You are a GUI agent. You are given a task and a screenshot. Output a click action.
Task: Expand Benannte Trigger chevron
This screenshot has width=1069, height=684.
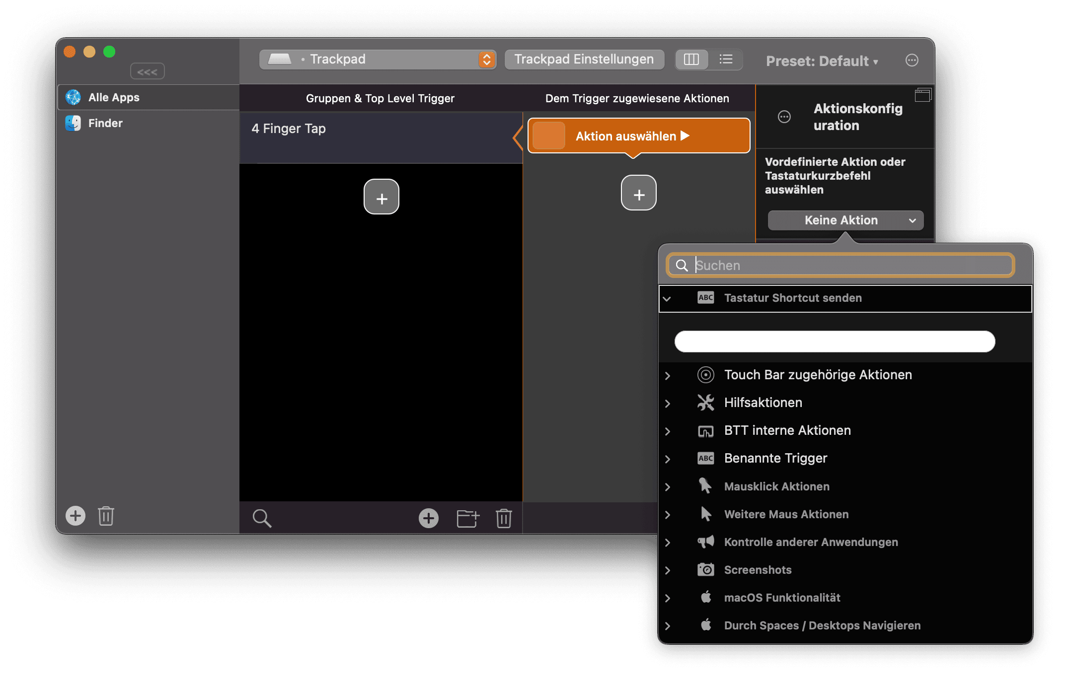tap(668, 459)
